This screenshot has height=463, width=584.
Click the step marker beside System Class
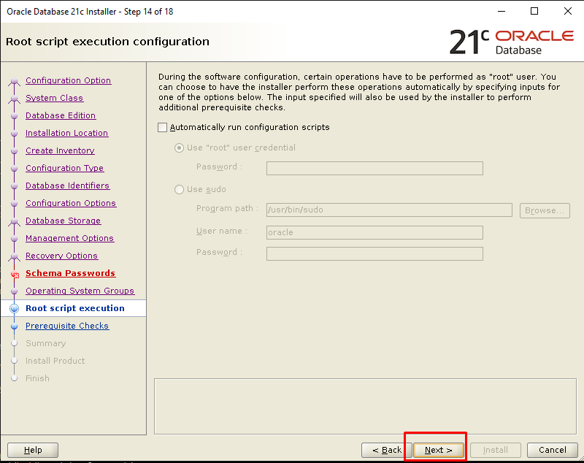(14, 99)
